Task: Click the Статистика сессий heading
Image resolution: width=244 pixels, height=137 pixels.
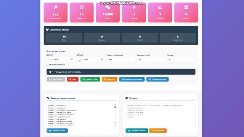Action: click(x=59, y=30)
